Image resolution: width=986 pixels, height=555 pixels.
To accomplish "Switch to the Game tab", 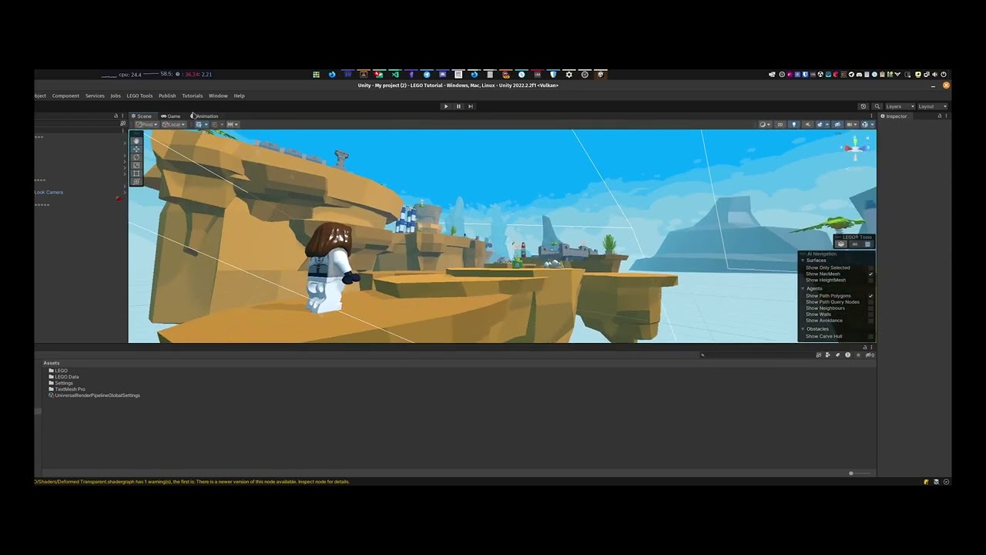I will click(171, 116).
